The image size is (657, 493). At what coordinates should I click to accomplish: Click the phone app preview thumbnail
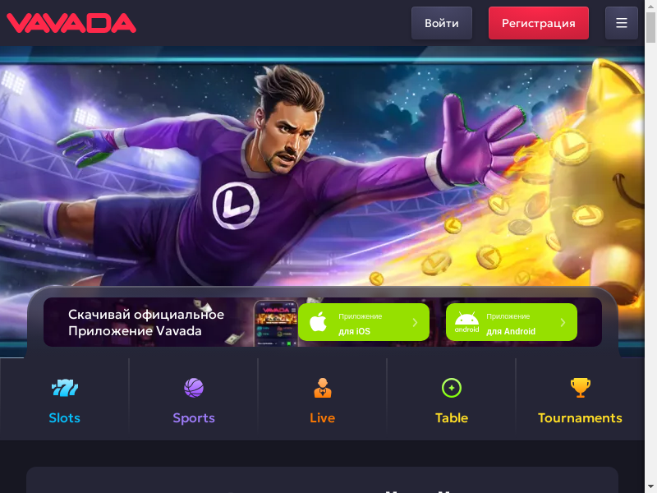coord(276,323)
